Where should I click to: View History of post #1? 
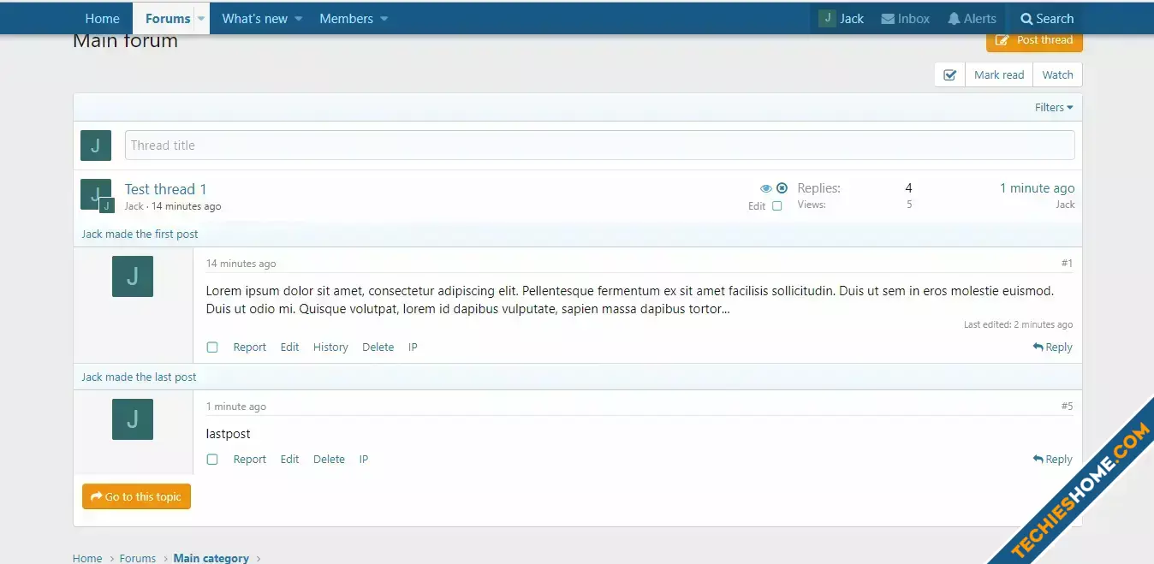[x=330, y=347]
